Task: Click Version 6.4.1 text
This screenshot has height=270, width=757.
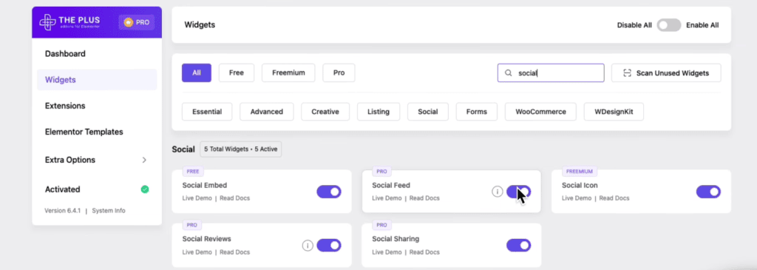Action: click(62, 211)
